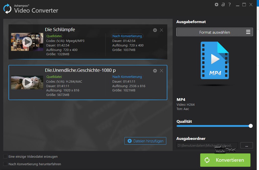
Task: Click the 'Dateien hinzufügen' button
Action: tap(145, 141)
